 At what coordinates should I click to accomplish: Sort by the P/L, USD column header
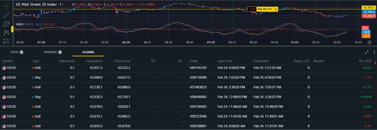tap(365, 61)
